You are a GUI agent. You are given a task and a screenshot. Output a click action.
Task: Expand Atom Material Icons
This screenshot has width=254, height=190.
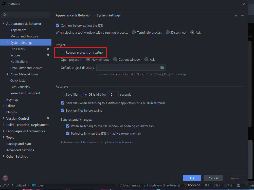(8, 74)
